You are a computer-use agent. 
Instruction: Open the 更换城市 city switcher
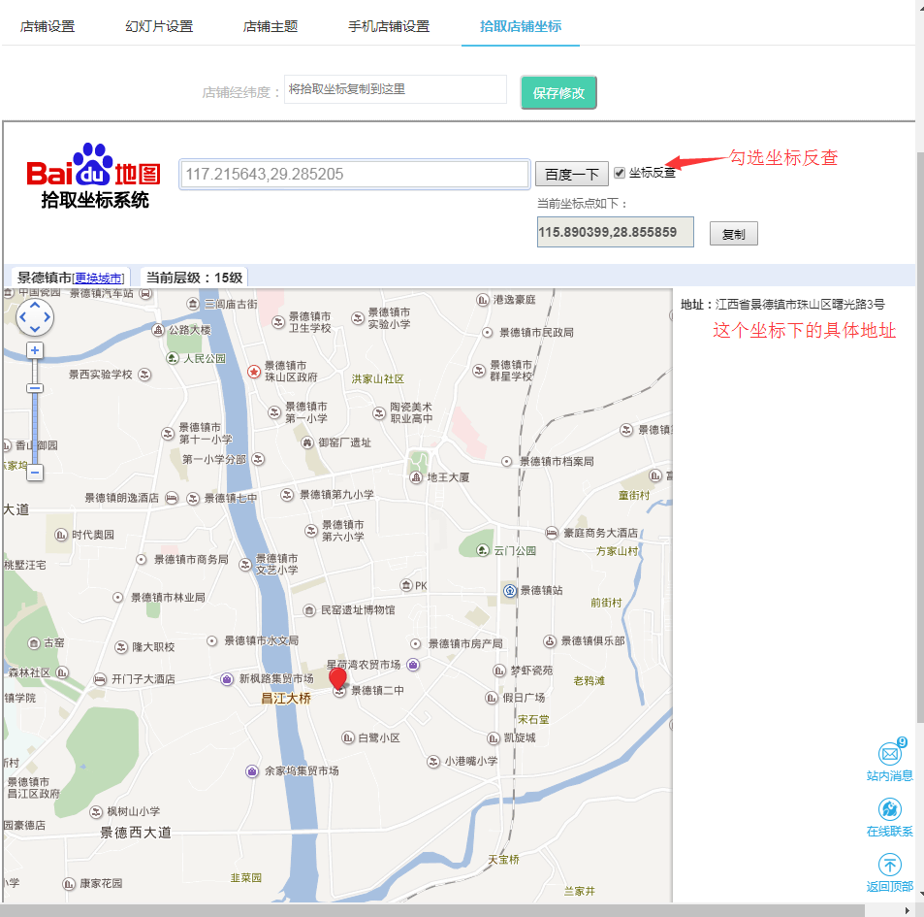coord(99,278)
